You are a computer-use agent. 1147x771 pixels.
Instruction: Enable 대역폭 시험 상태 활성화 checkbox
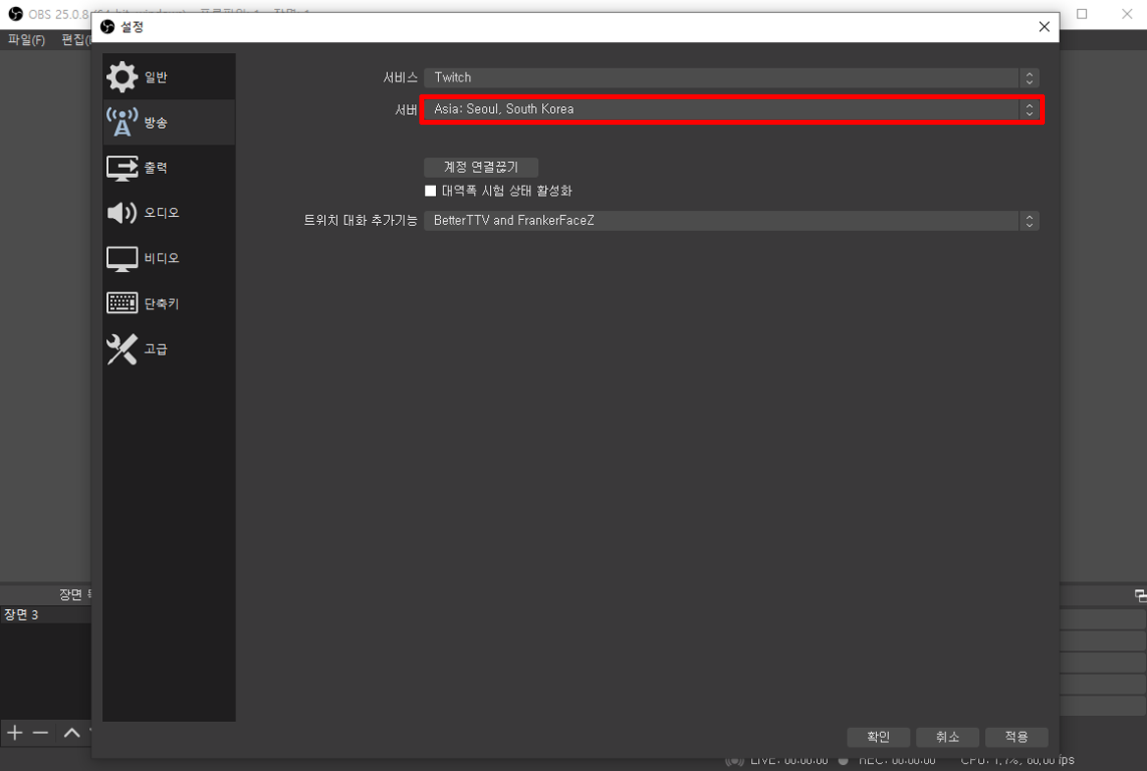(430, 191)
